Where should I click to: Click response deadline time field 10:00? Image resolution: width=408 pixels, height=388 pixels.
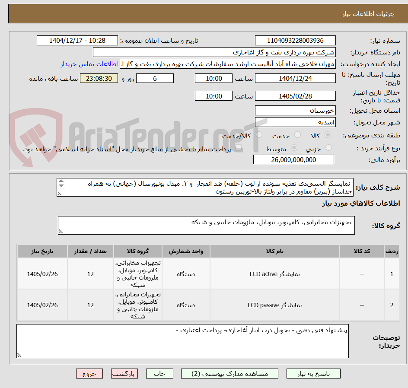click(x=214, y=78)
